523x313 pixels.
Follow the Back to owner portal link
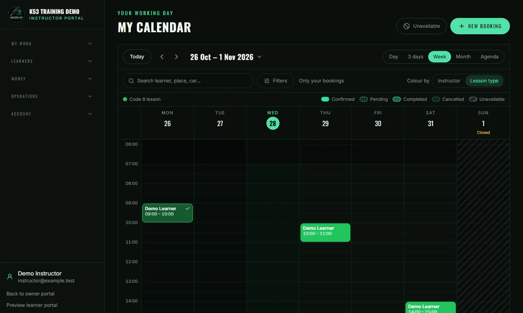point(30,294)
